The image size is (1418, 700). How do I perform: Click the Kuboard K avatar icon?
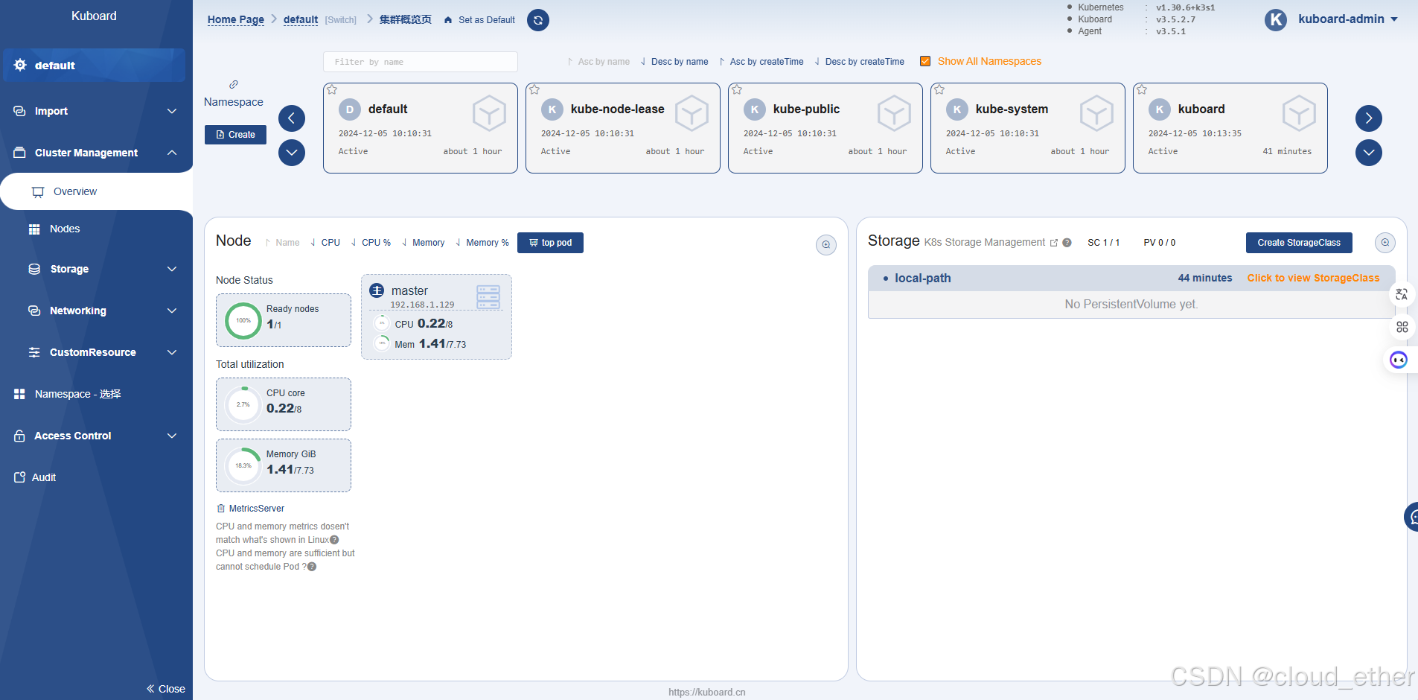(x=1276, y=19)
